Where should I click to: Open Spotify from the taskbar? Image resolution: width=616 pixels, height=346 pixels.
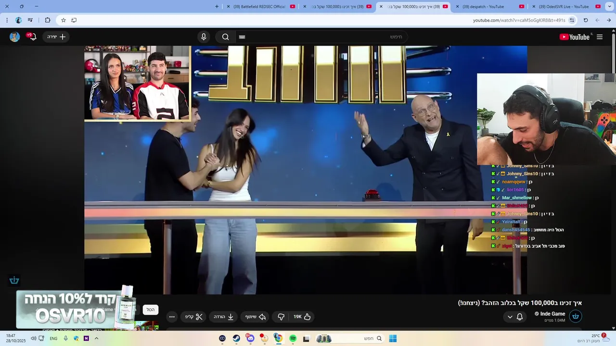293,338
